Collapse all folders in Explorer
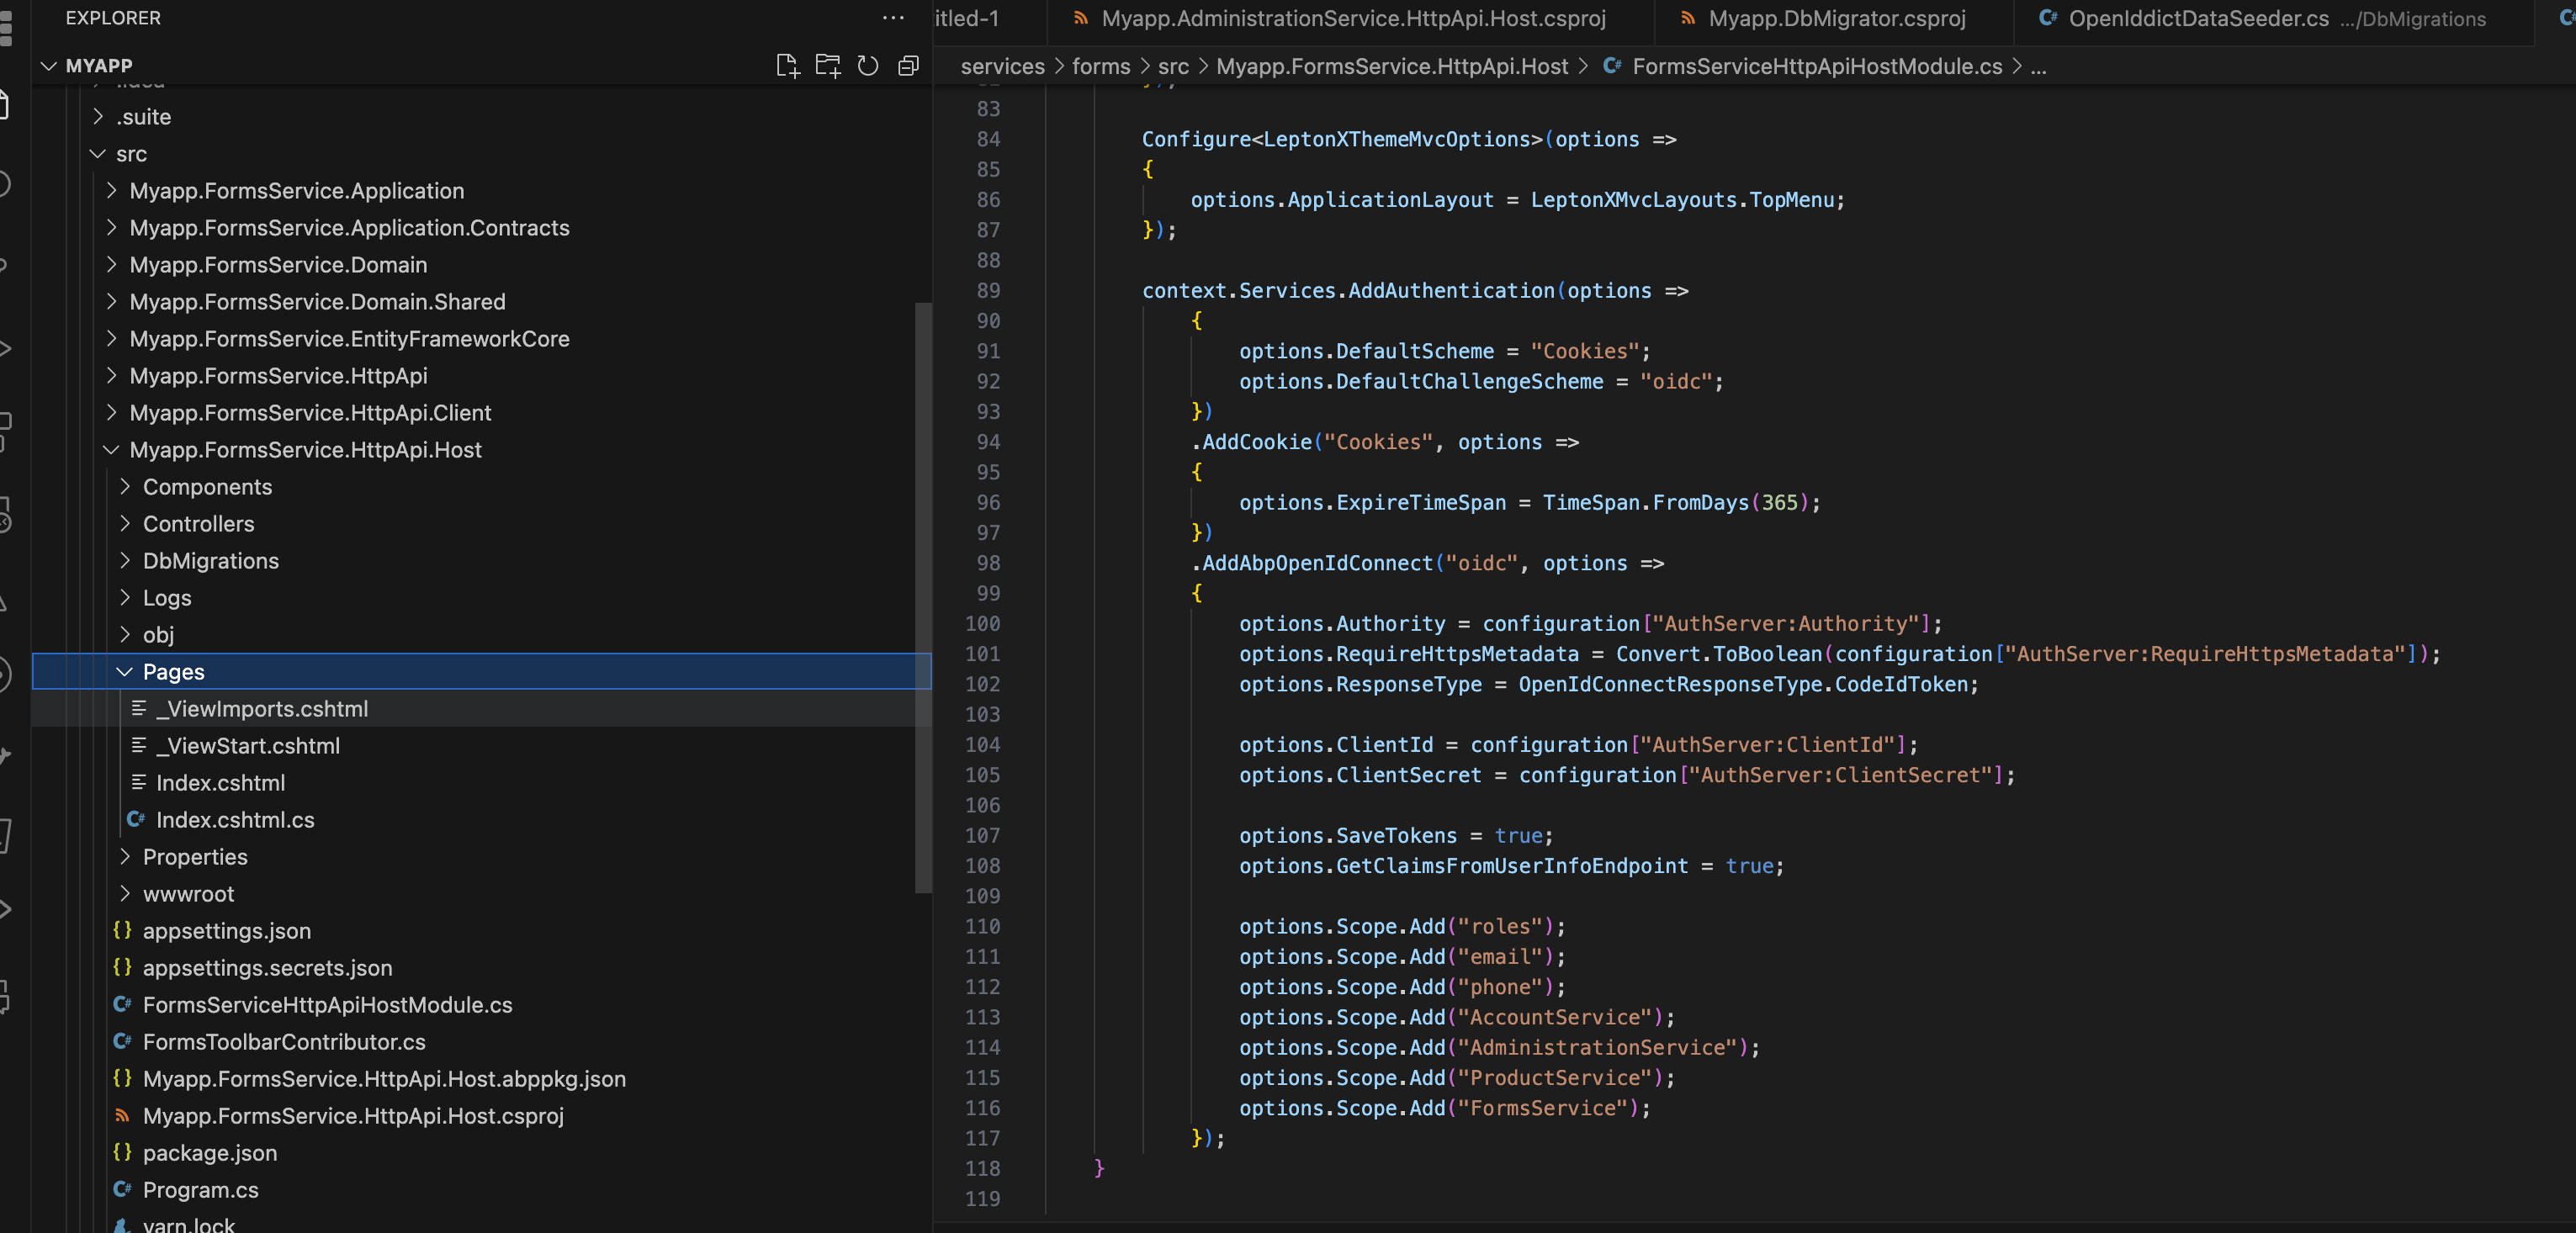 pos(908,66)
